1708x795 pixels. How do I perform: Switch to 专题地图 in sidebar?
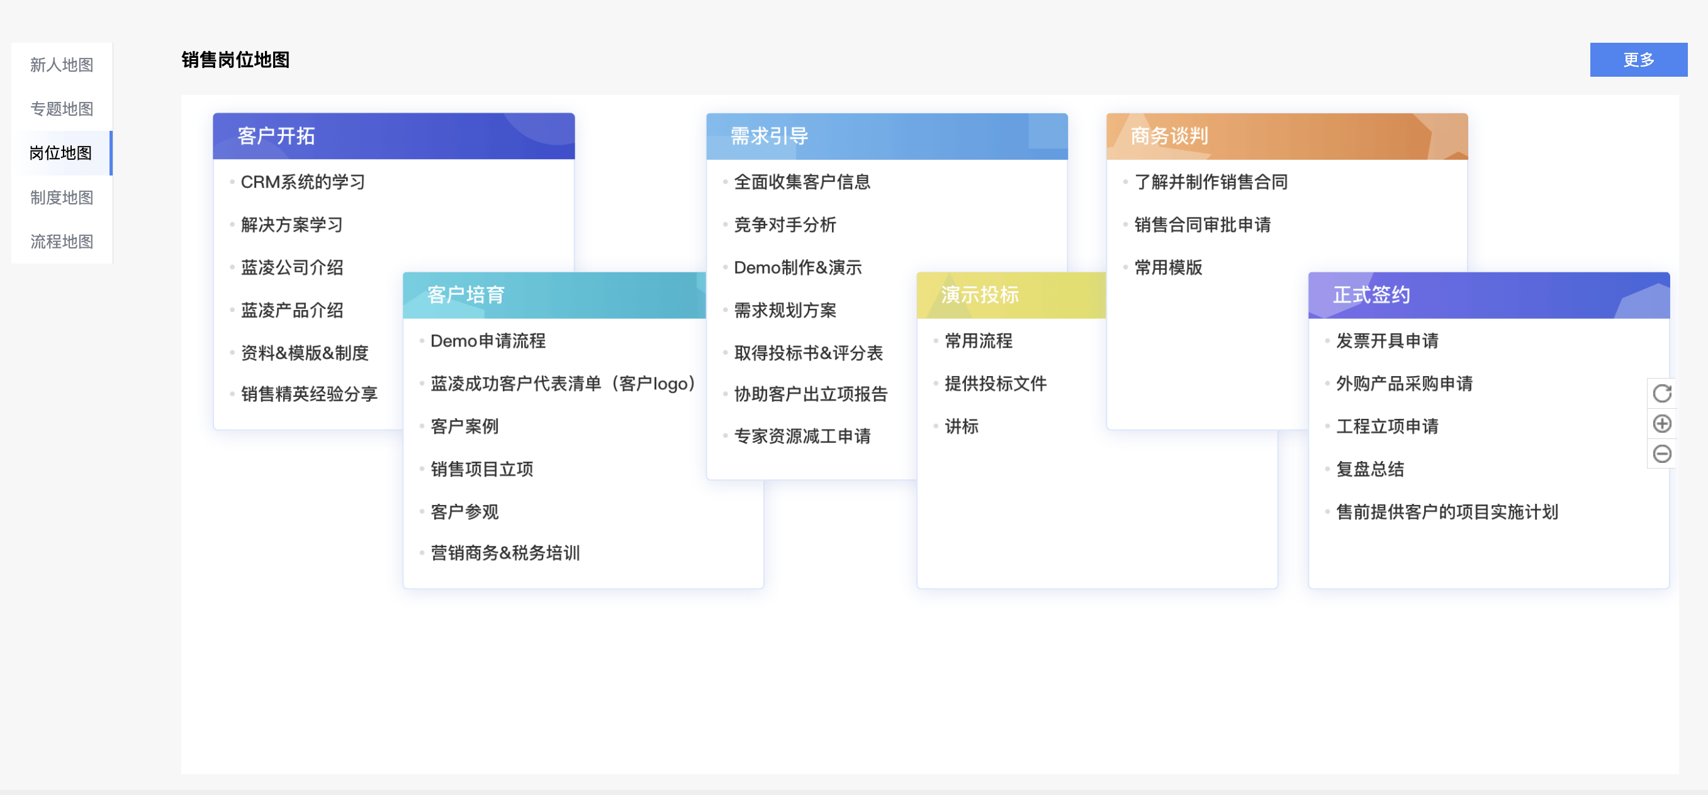62,109
